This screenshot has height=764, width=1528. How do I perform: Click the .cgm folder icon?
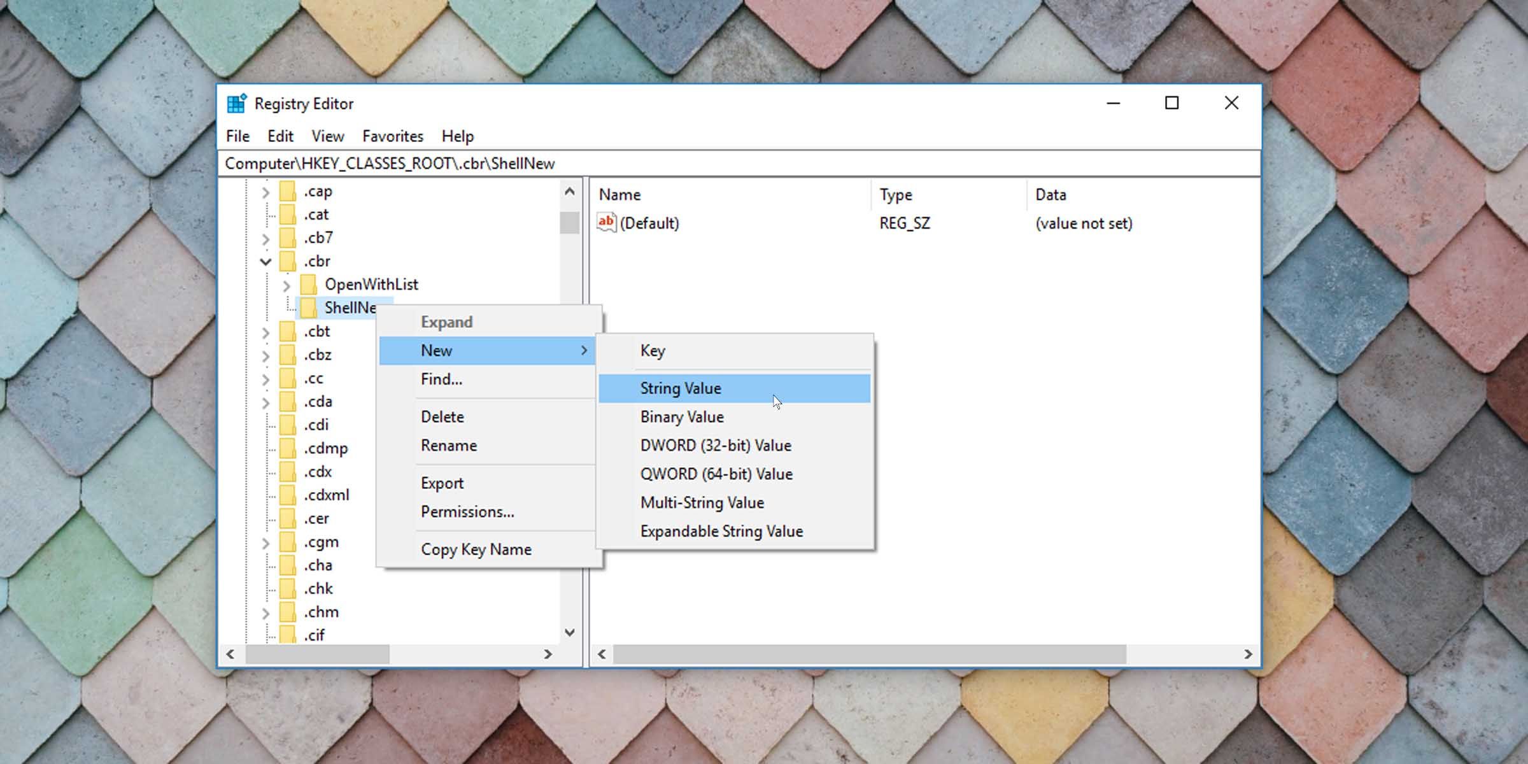pos(288,542)
